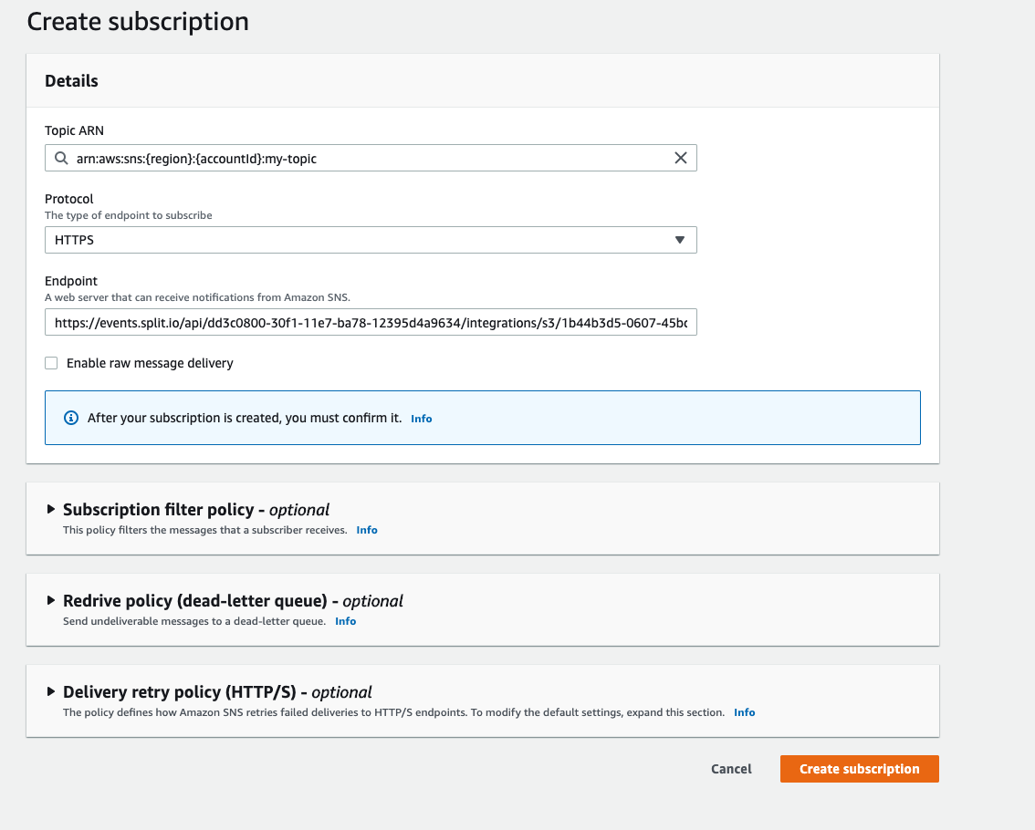Open Info link for Redrive policy
1035x830 pixels.
point(345,621)
